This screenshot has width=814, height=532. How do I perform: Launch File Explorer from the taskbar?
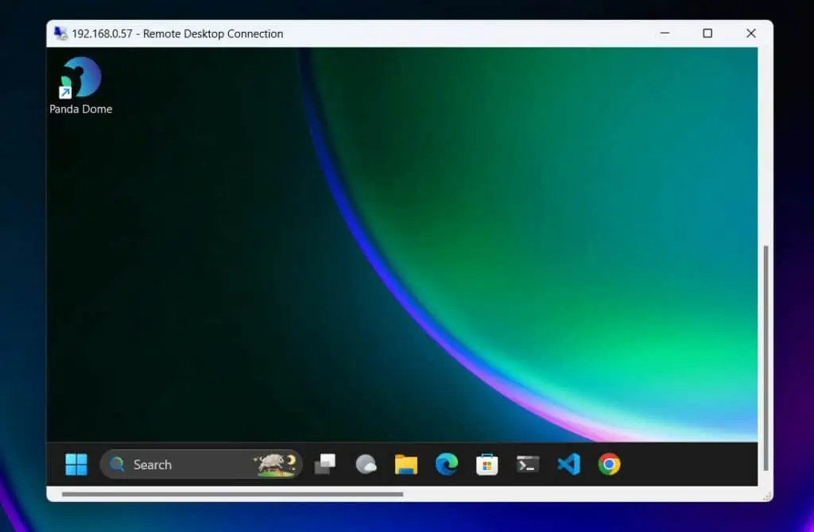[406, 464]
